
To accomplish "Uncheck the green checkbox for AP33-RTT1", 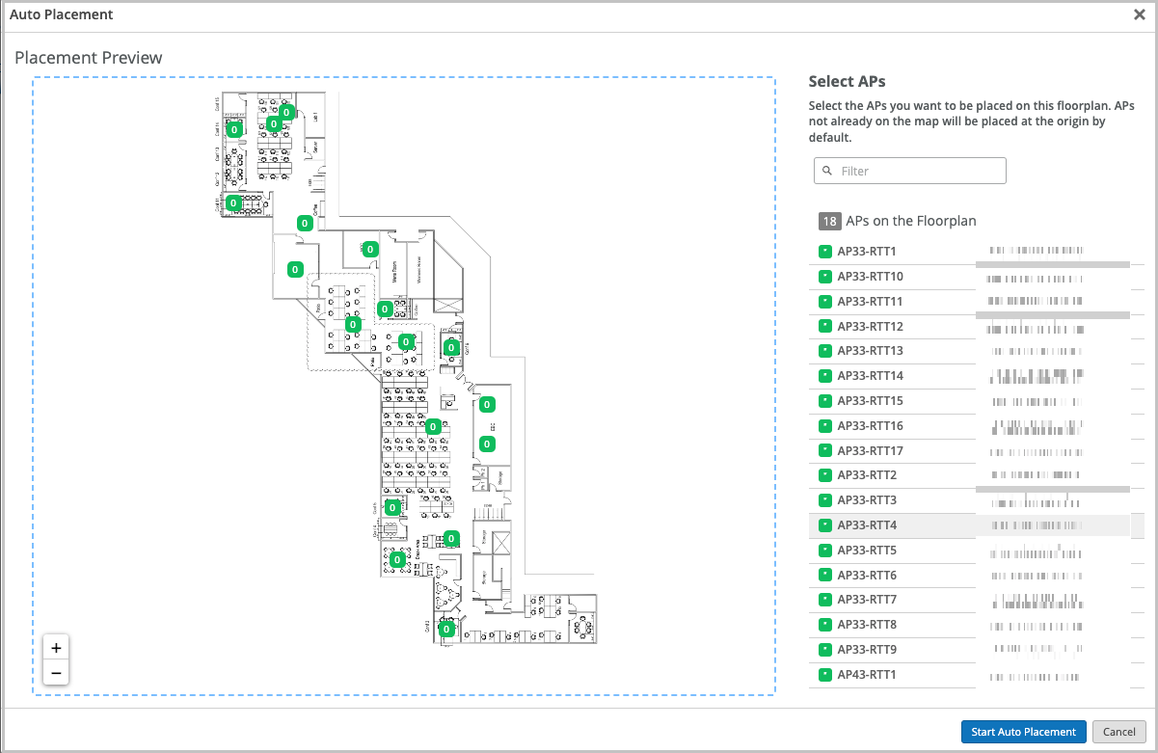I will pos(824,252).
